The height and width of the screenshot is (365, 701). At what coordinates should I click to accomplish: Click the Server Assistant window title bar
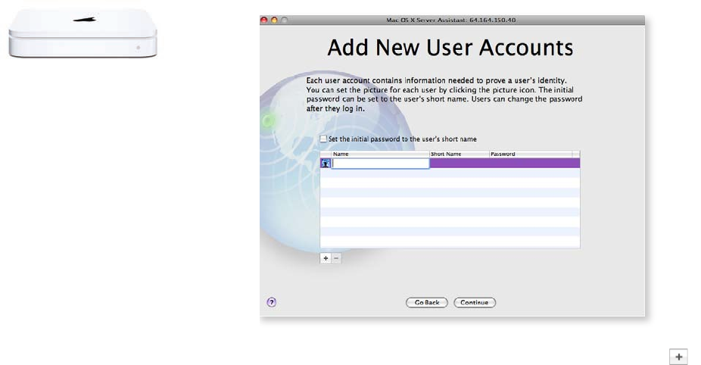pyautogui.click(x=452, y=20)
